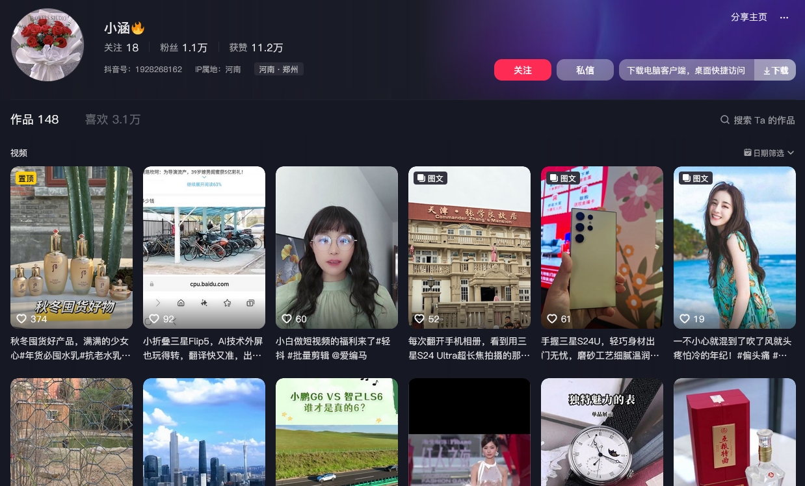Viewport: 805px width, 486px height.
Task: Click the heart icon showing 52 likes
Action: point(419,319)
